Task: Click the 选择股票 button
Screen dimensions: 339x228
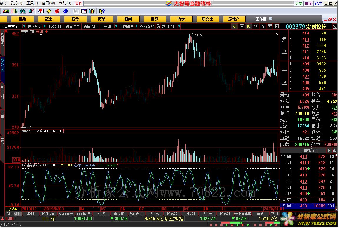Action: (72, 27)
